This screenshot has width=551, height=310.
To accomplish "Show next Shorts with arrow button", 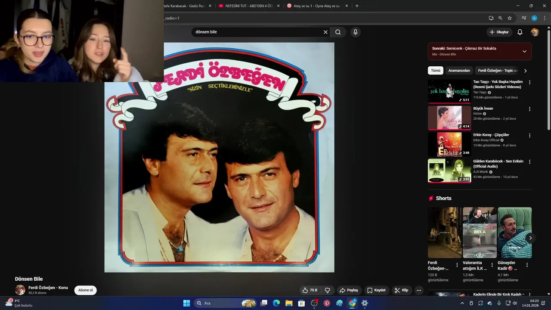I will [530, 238].
